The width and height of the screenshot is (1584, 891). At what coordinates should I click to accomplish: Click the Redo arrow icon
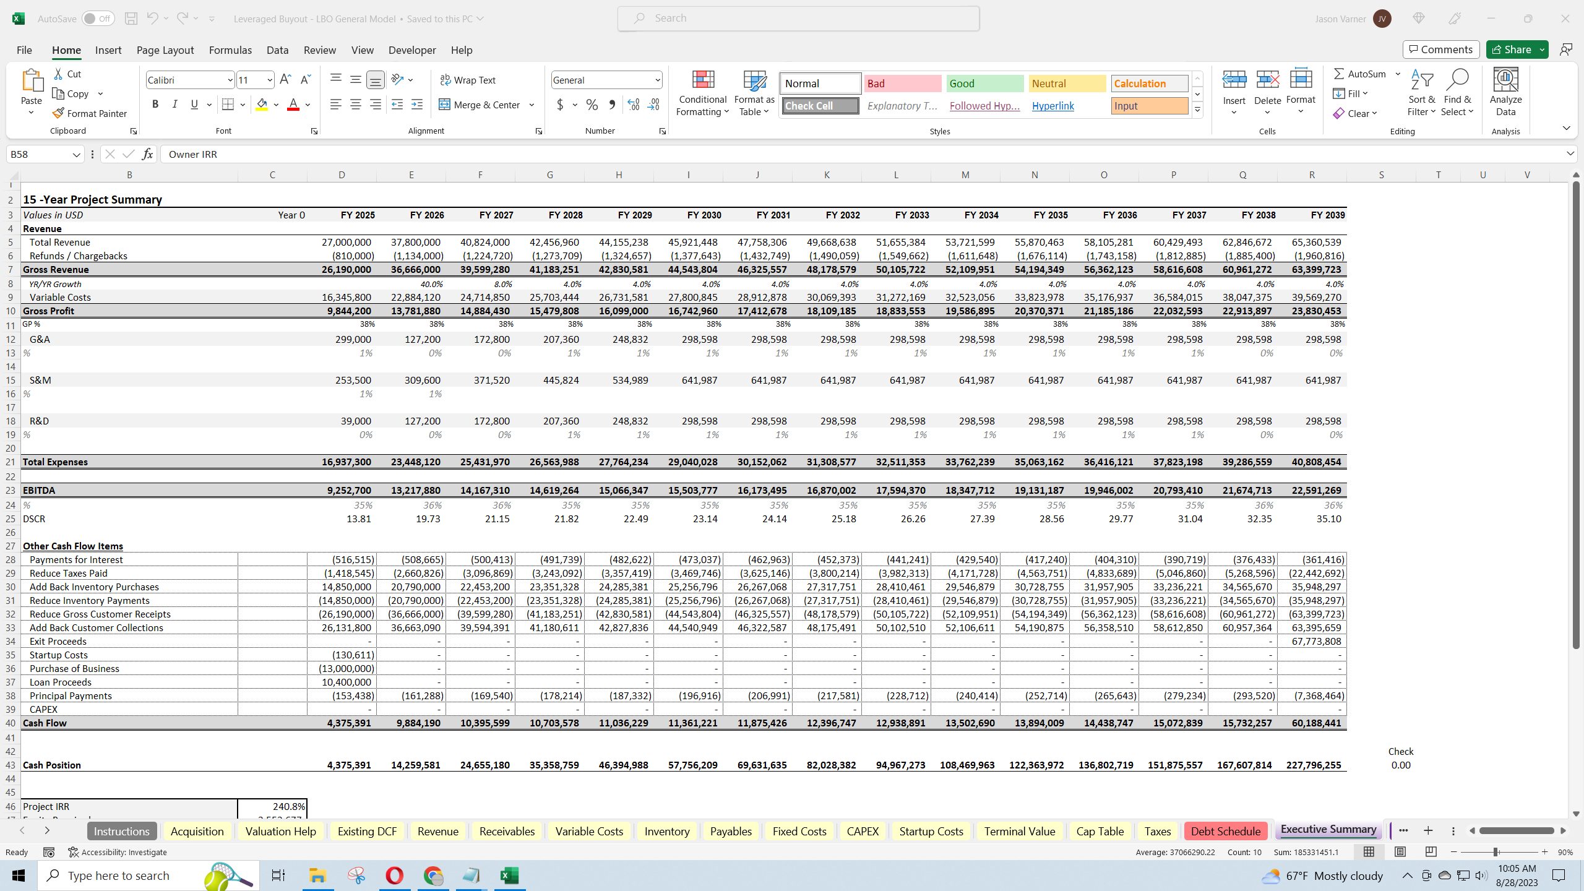click(182, 19)
